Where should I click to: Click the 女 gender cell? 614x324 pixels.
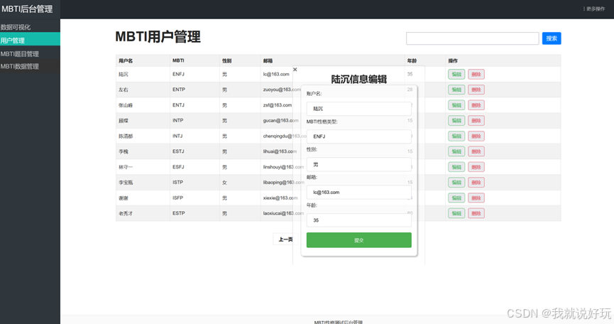coord(224,182)
